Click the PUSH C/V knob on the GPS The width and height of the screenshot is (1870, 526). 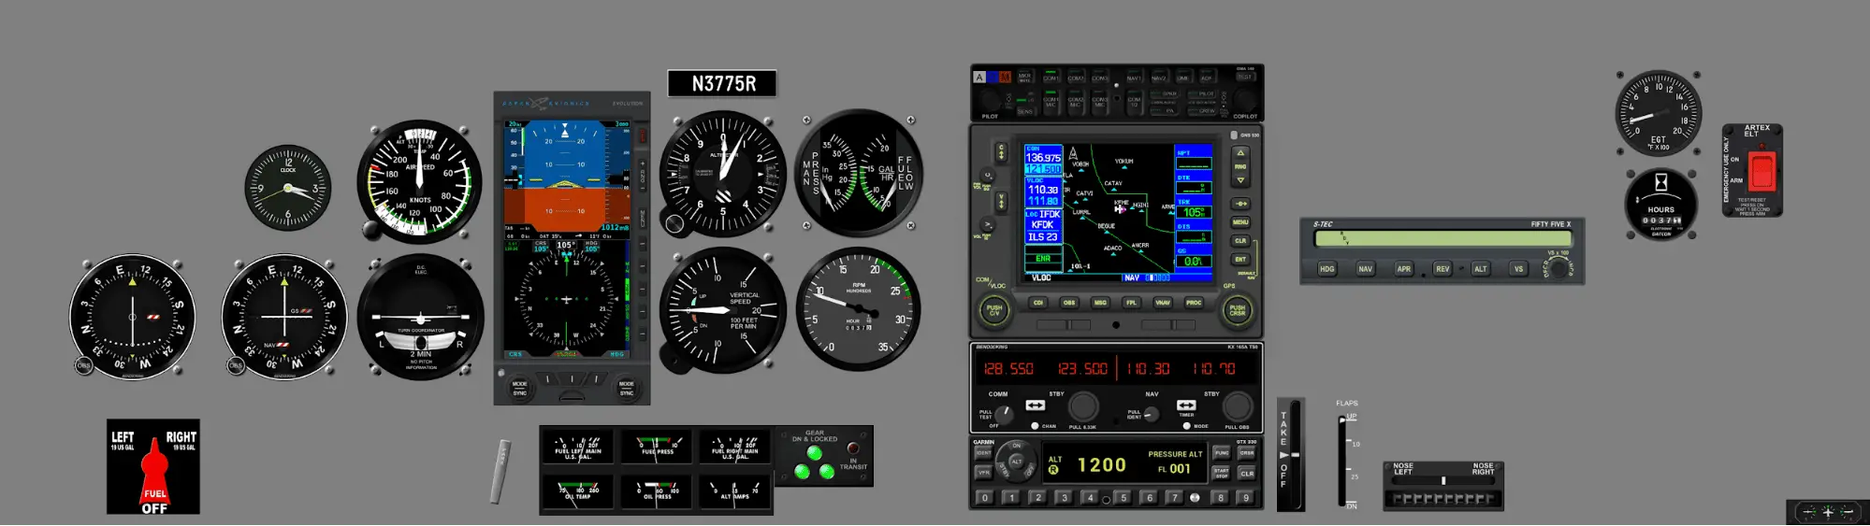(994, 309)
